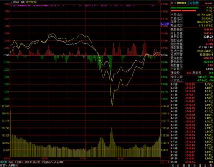Open the 涨跌率 tab

pos(28,162)
